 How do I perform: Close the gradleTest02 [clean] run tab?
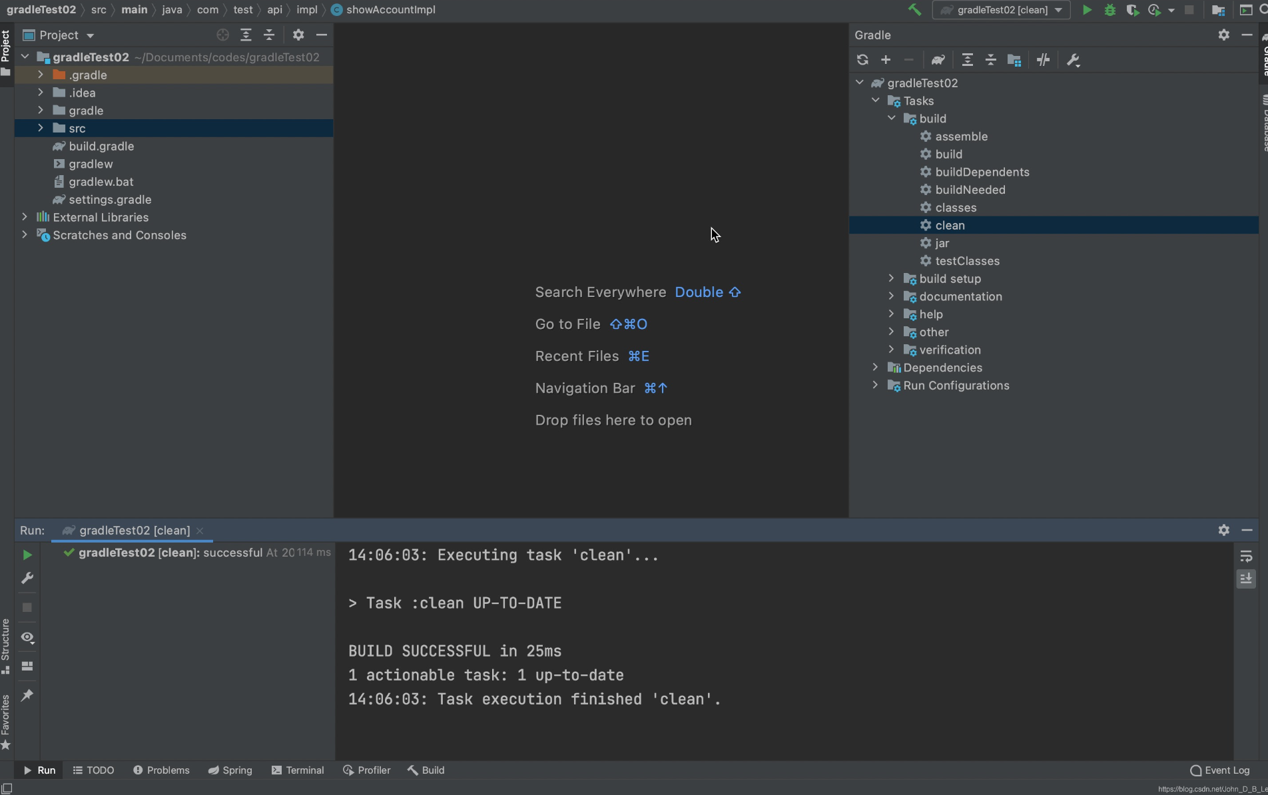pyautogui.click(x=200, y=531)
